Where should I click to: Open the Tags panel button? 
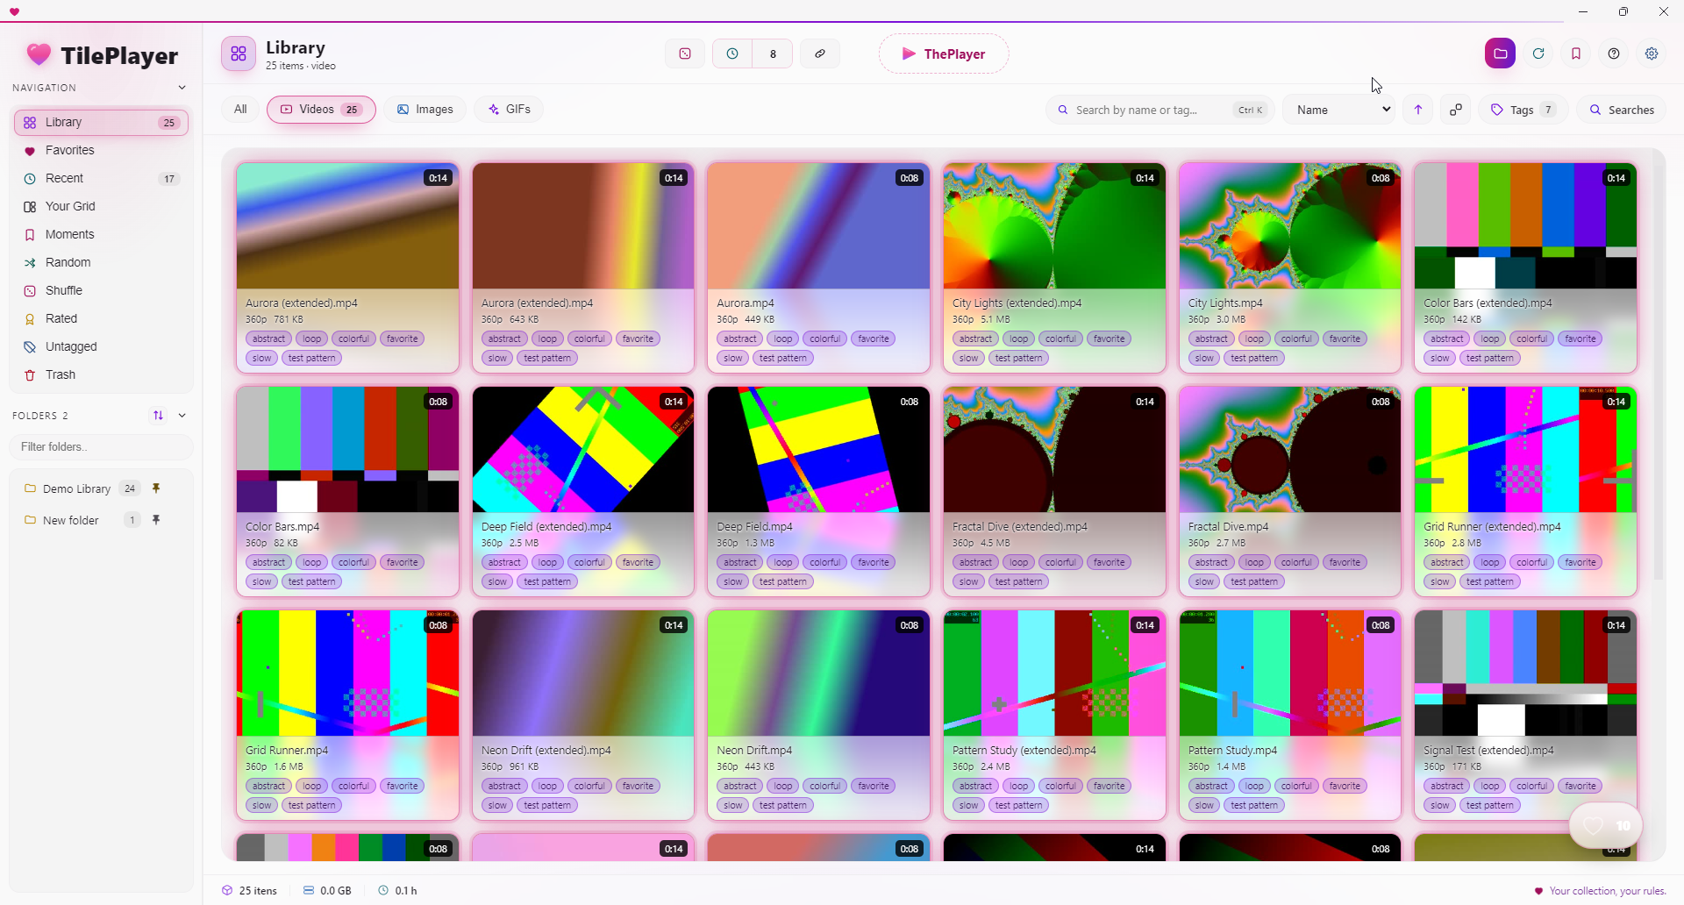(x=1523, y=110)
